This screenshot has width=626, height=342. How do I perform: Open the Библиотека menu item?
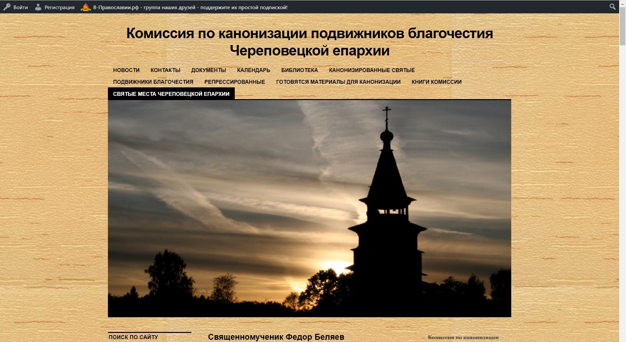point(300,70)
